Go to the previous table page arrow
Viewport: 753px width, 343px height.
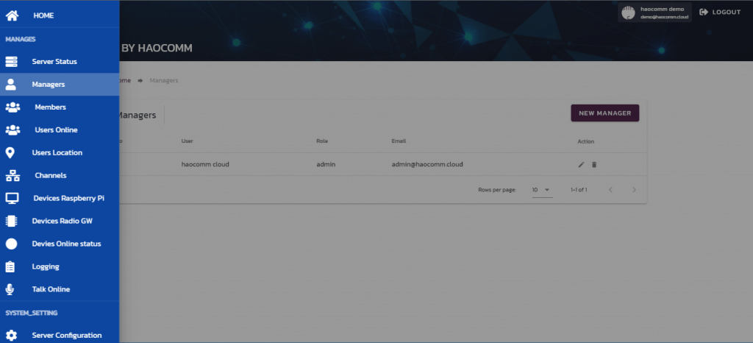click(610, 190)
